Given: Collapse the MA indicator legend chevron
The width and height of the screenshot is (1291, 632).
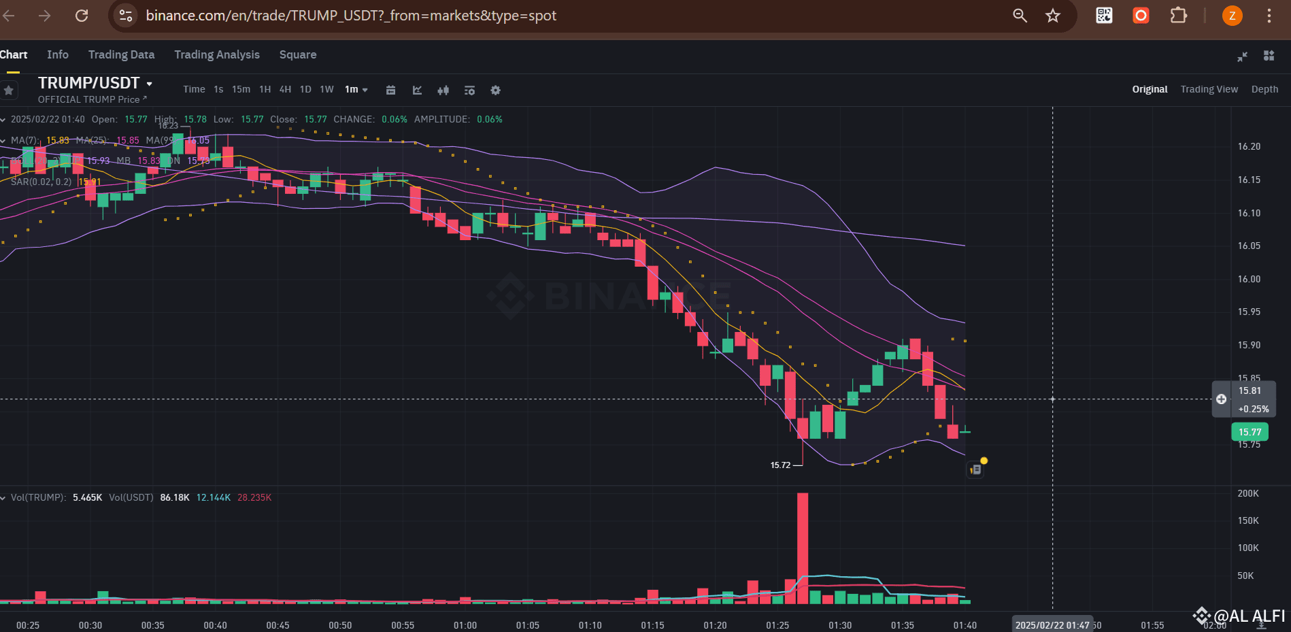Looking at the screenshot, I should point(3,140).
